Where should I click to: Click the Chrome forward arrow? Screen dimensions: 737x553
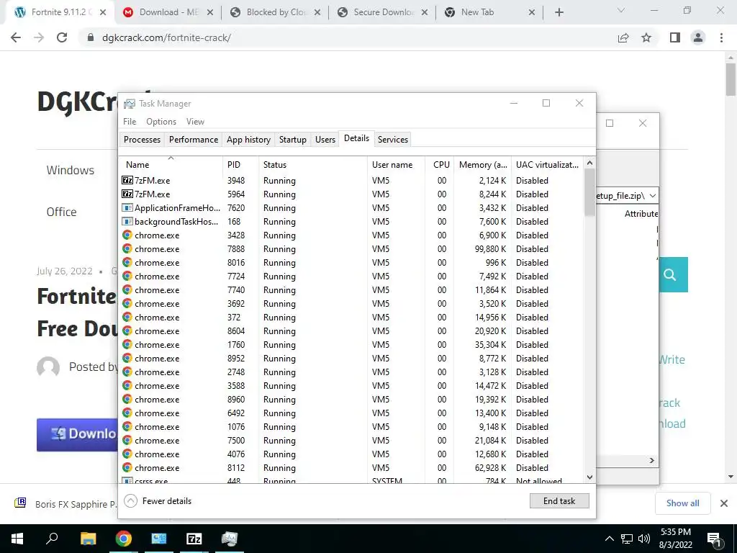coord(39,37)
